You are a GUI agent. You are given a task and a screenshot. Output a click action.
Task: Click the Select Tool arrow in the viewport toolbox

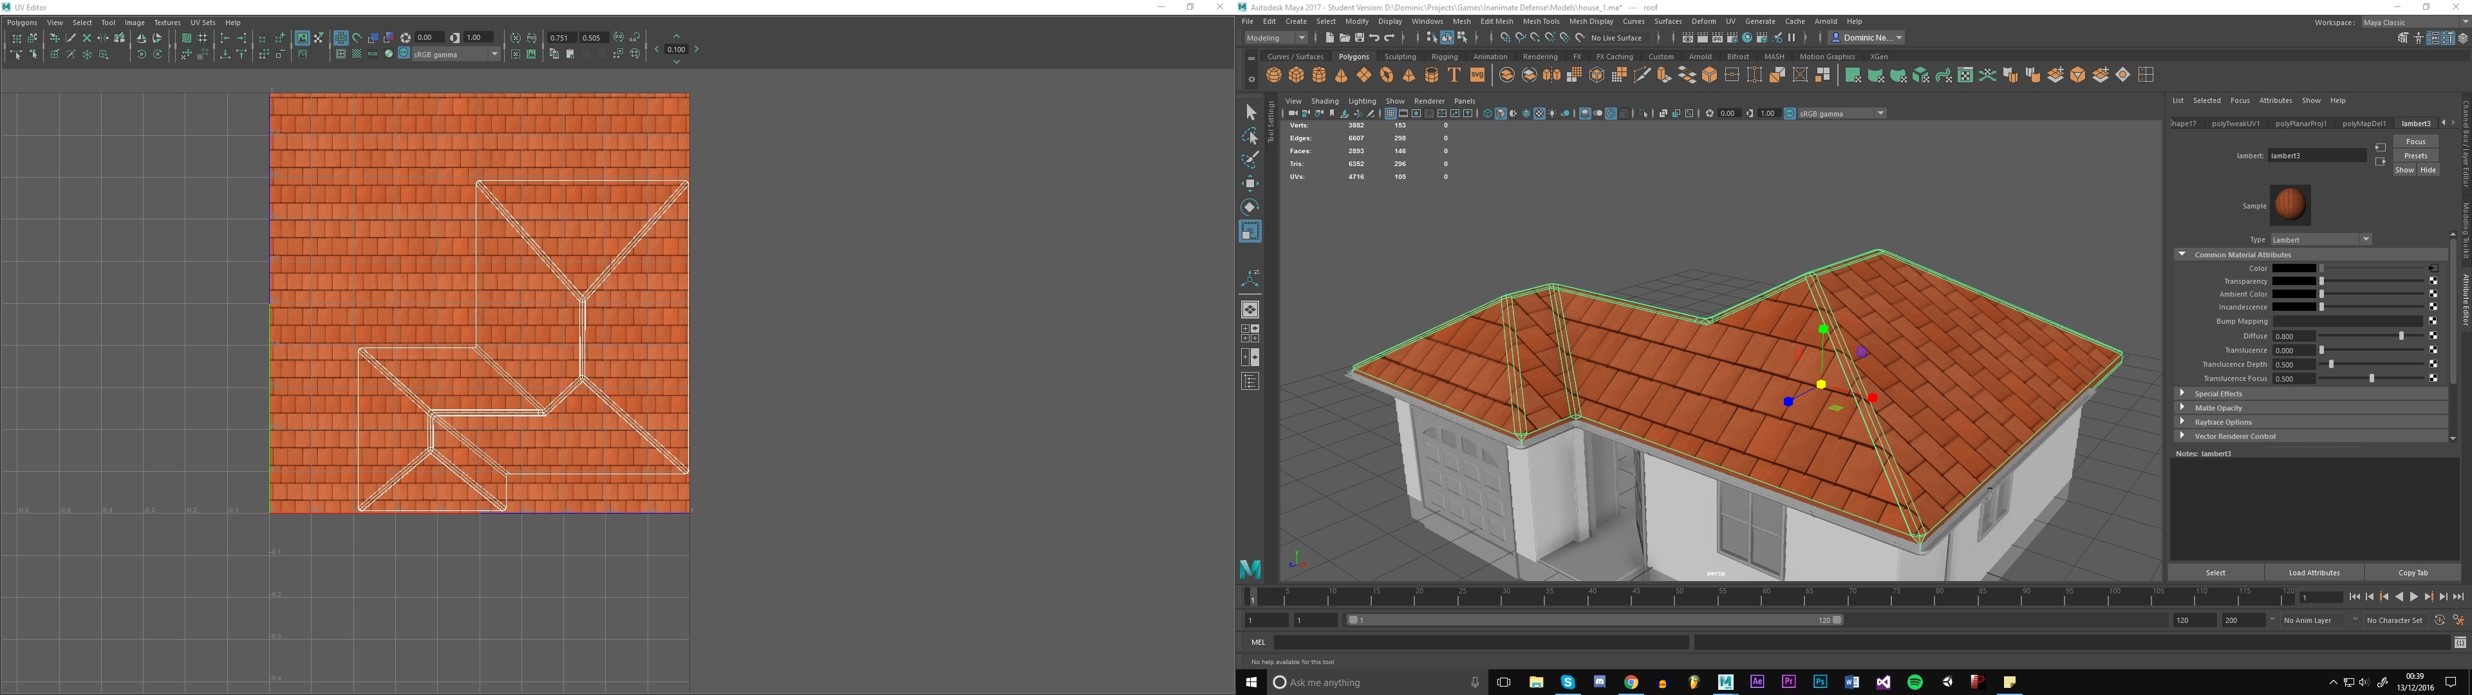[x=1250, y=113]
